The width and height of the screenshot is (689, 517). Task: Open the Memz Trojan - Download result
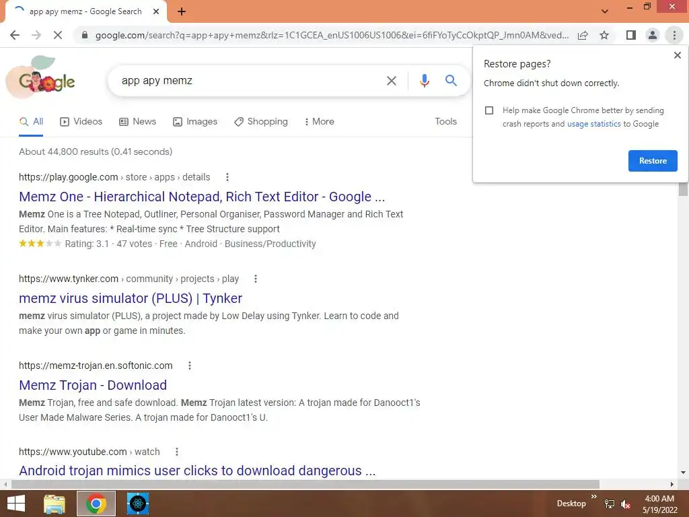coord(93,384)
